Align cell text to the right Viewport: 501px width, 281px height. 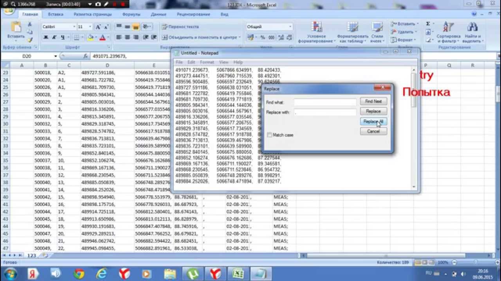tap(136, 37)
